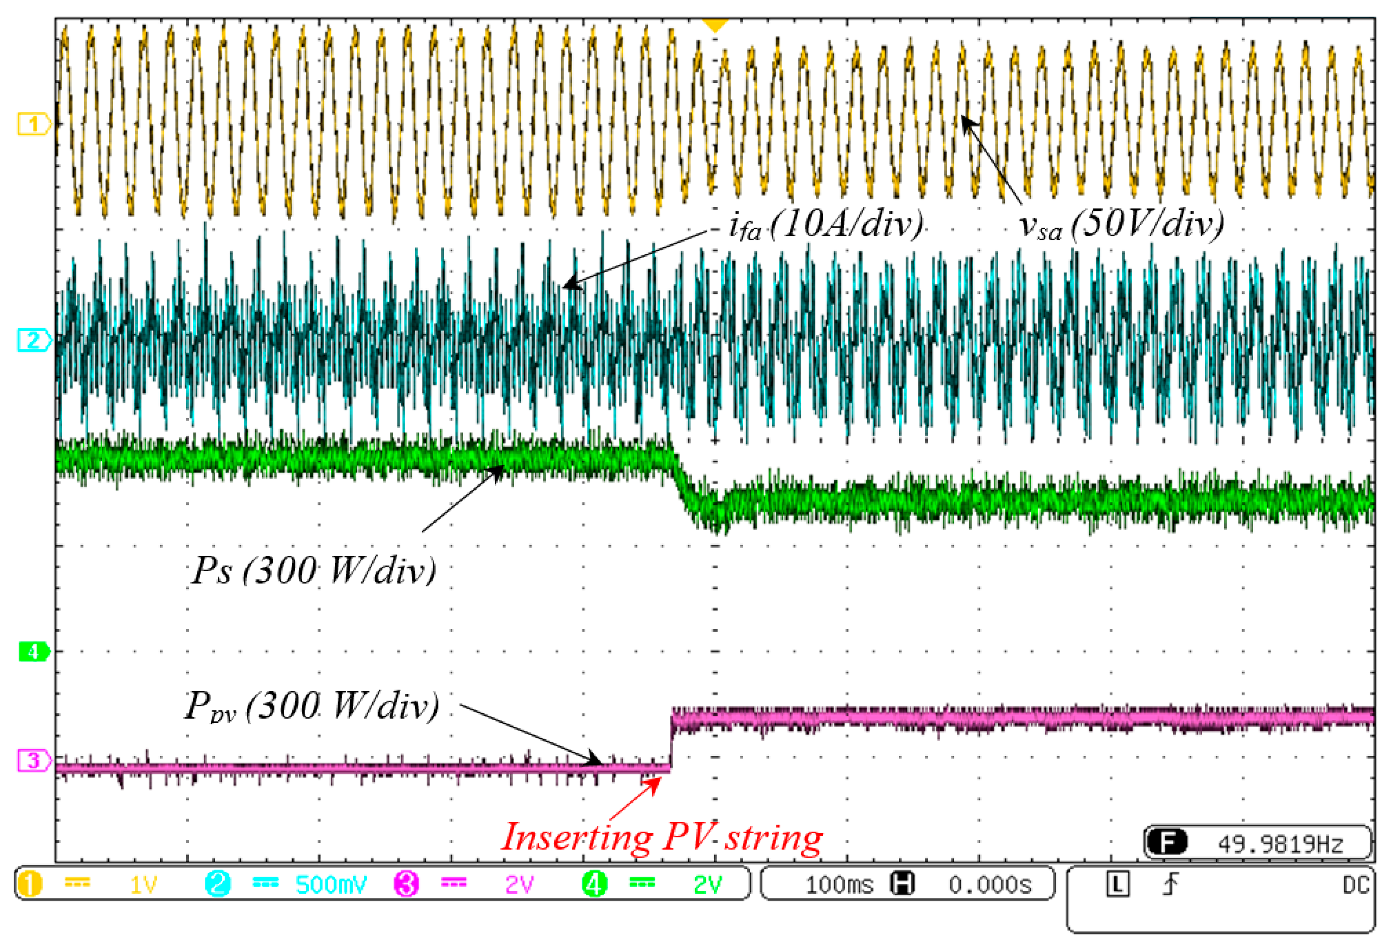Click the trigger level L icon
This screenshot has height=945, width=1391.
tap(1117, 884)
